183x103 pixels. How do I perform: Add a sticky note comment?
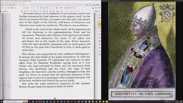[x=22, y=11]
